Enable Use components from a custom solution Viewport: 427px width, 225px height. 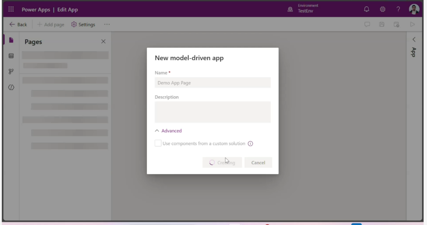pyautogui.click(x=158, y=143)
